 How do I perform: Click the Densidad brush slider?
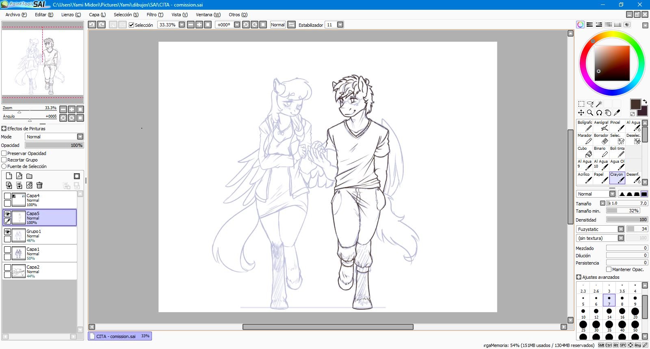coord(627,220)
